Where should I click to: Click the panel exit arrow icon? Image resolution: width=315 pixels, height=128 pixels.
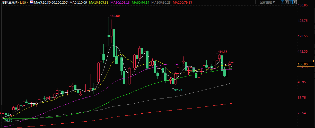pos(295,2)
